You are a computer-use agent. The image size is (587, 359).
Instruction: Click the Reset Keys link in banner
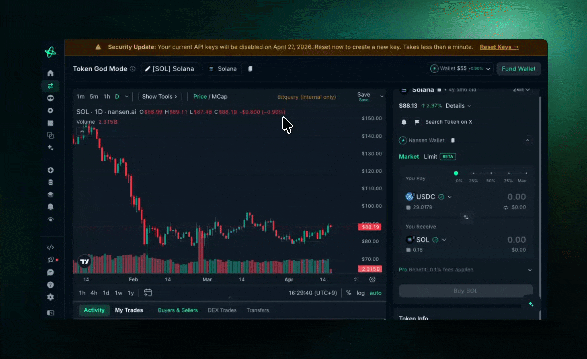(499, 47)
